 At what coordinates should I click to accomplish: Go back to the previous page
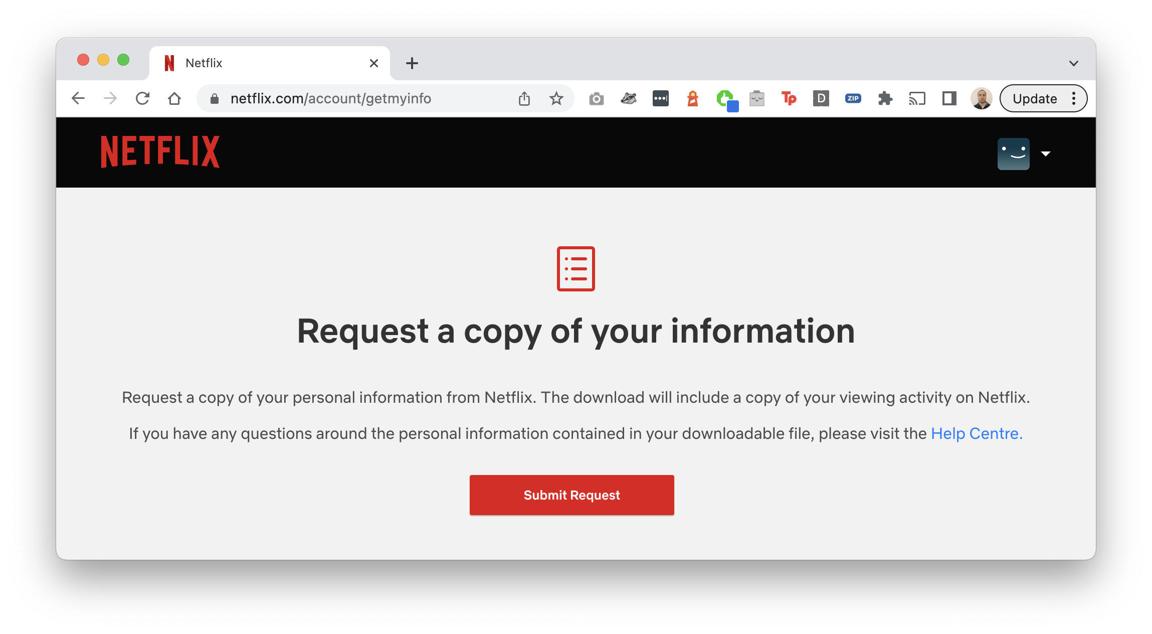(78, 98)
